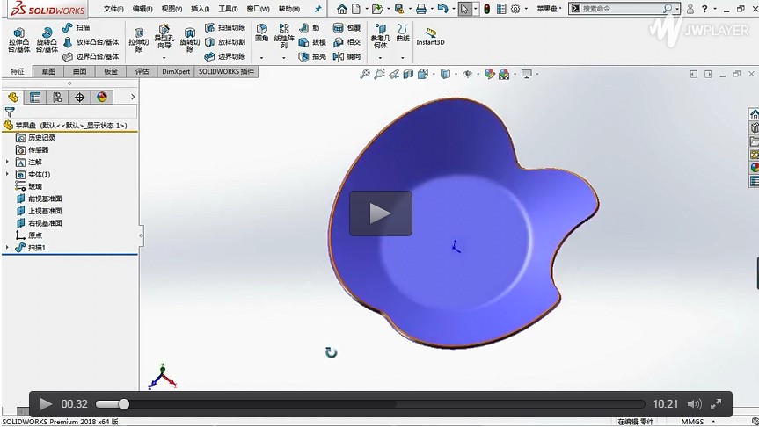Open the 插入 menu
This screenshot has height=427, width=759.
[200, 9]
